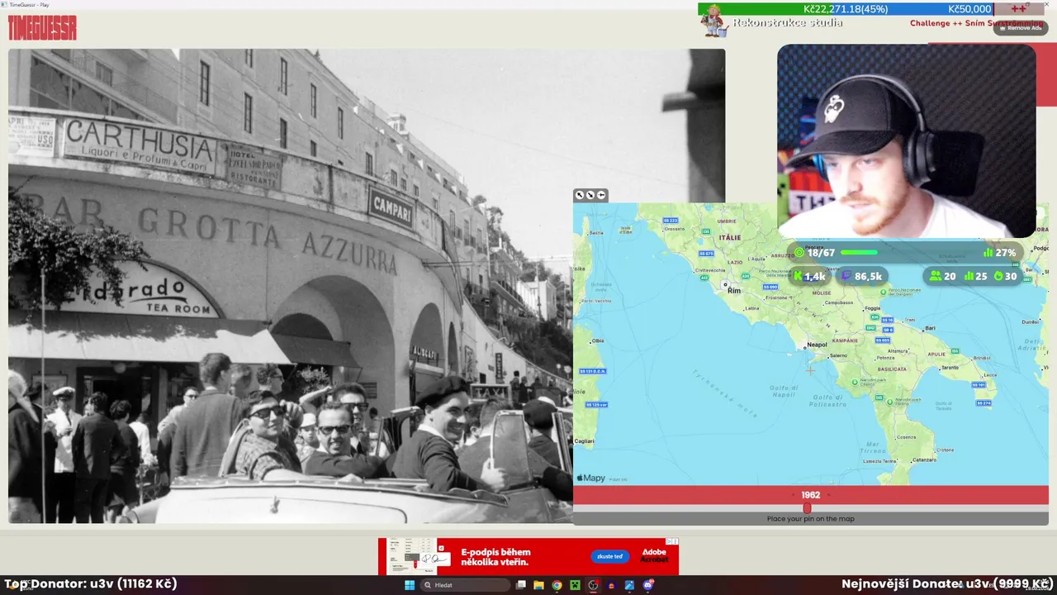Click the Twitch 86,5k follower counter
1057x595 pixels.
coord(861,276)
